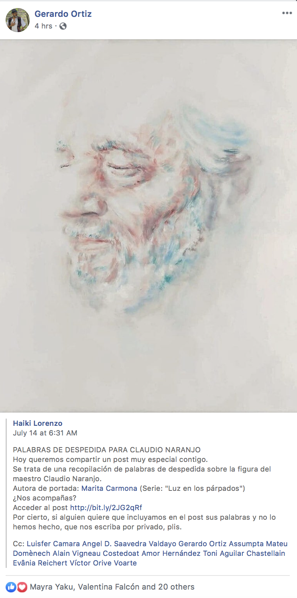Click the blue Like reaction icon
The height and width of the screenshot is (598, 297).
click(x=11, y=587)
